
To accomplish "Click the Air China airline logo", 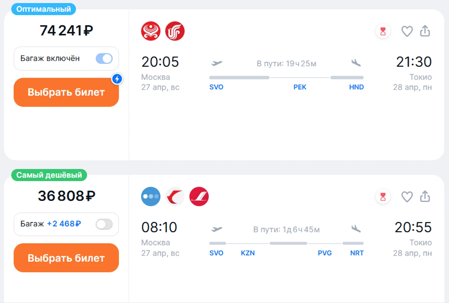I will tap(175, 31).
